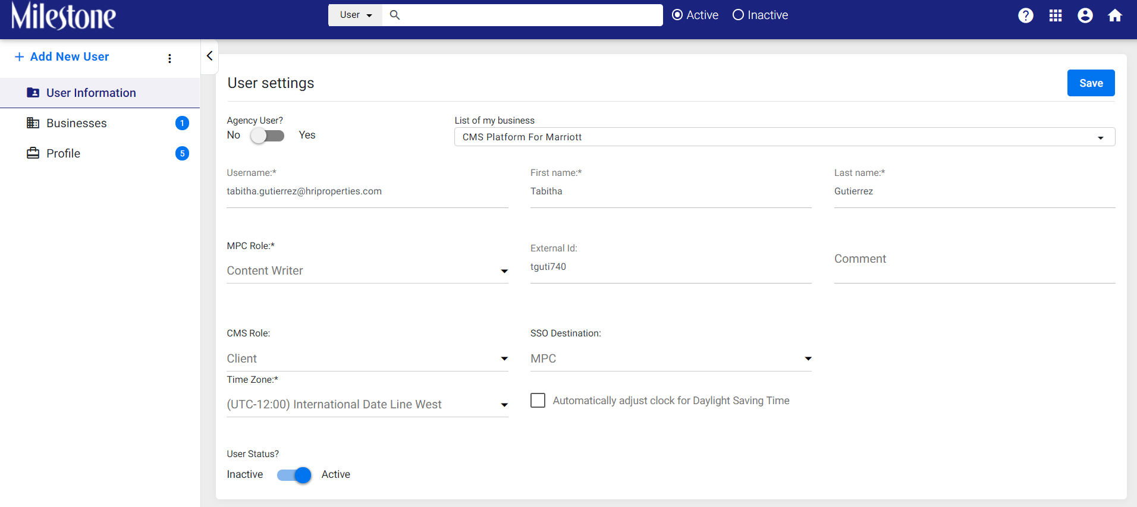
Task: Click the Username input field
Action: 368,191
